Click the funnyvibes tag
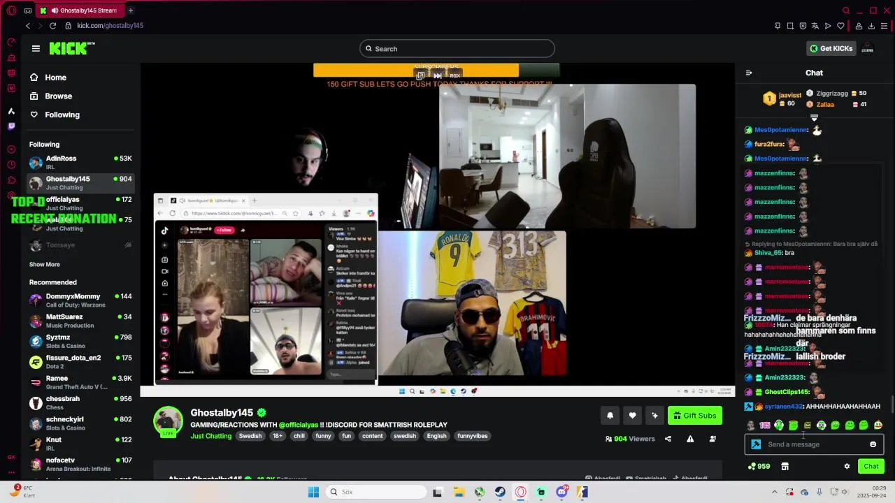895x503 pixels. tap(472, 436)
